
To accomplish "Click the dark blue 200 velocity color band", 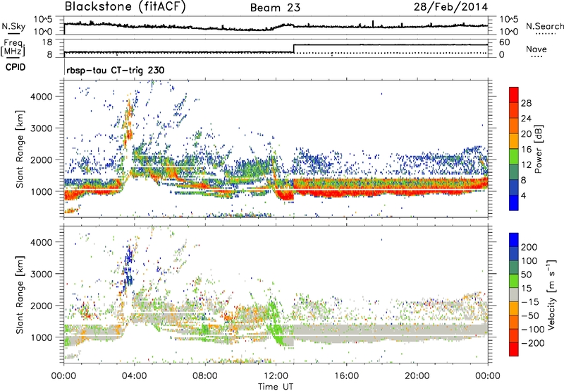I will tap(514, 240).
